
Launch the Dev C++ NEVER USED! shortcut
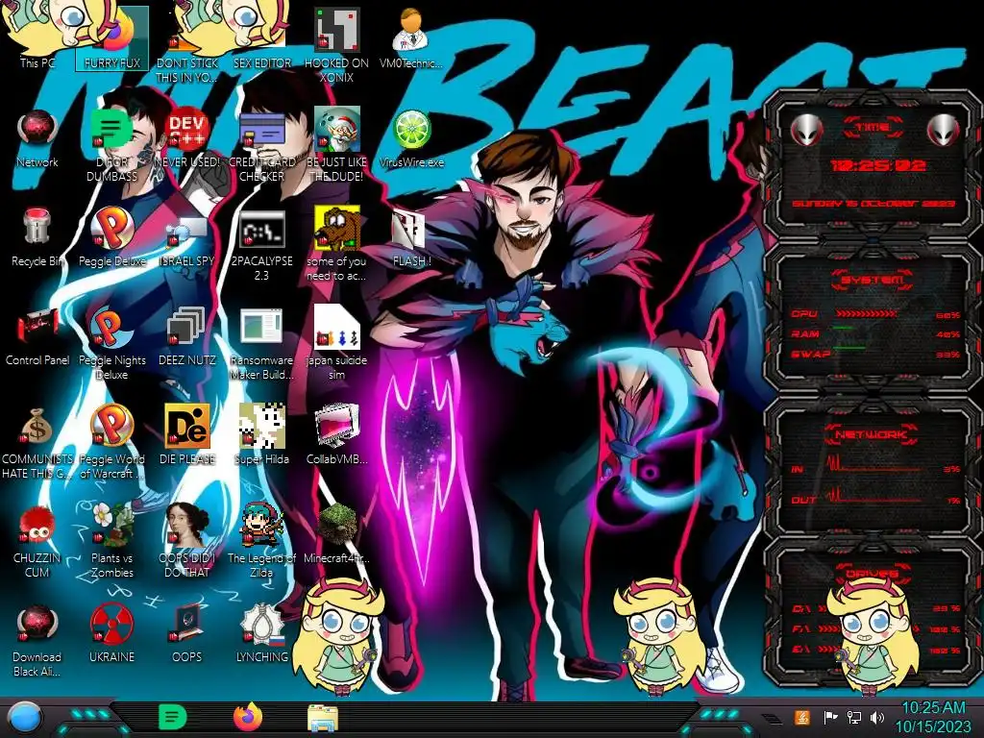point(187,138)
